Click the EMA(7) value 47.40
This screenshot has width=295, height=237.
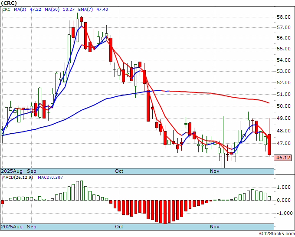tap(102, 10)
